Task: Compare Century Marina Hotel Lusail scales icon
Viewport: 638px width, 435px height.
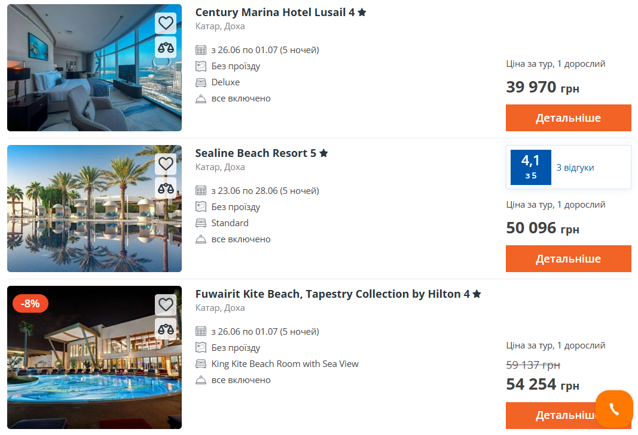Action: coord(166,47)
